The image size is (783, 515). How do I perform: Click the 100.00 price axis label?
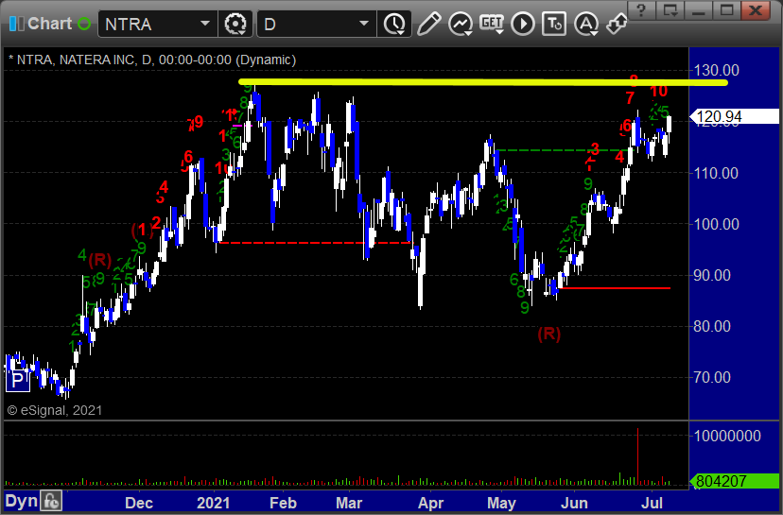click(717, 224)
